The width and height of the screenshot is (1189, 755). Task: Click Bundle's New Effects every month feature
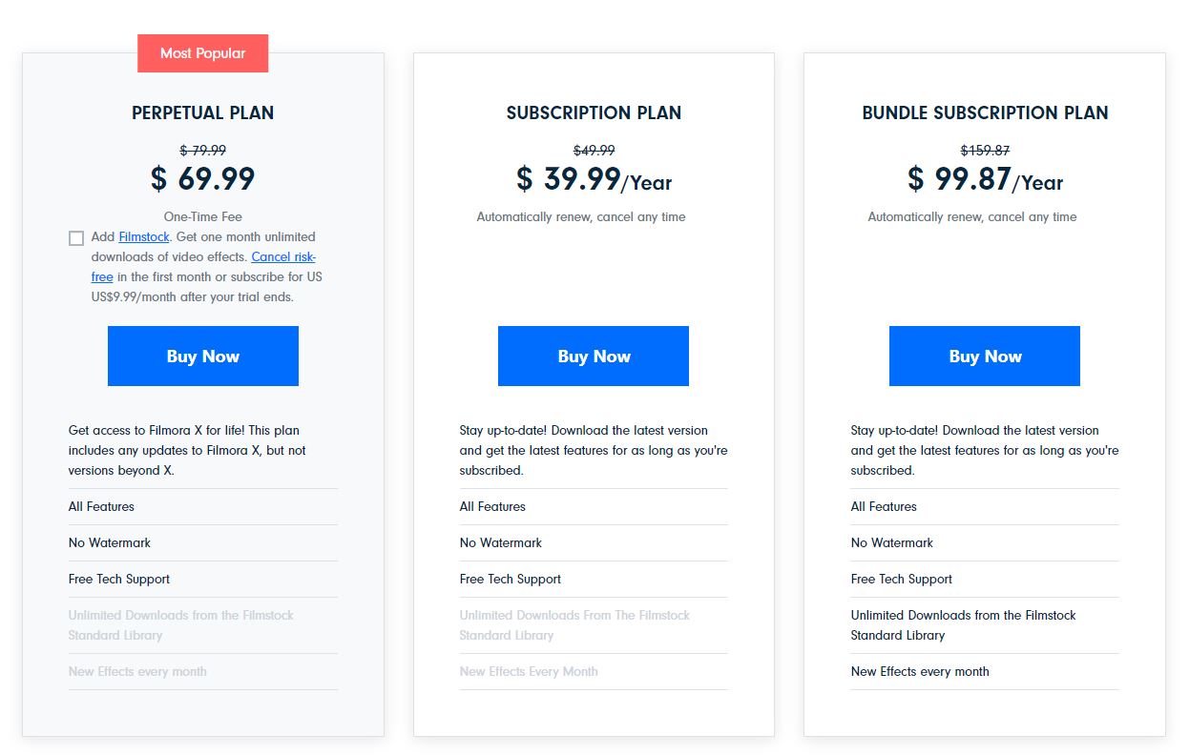click(920, 672)
